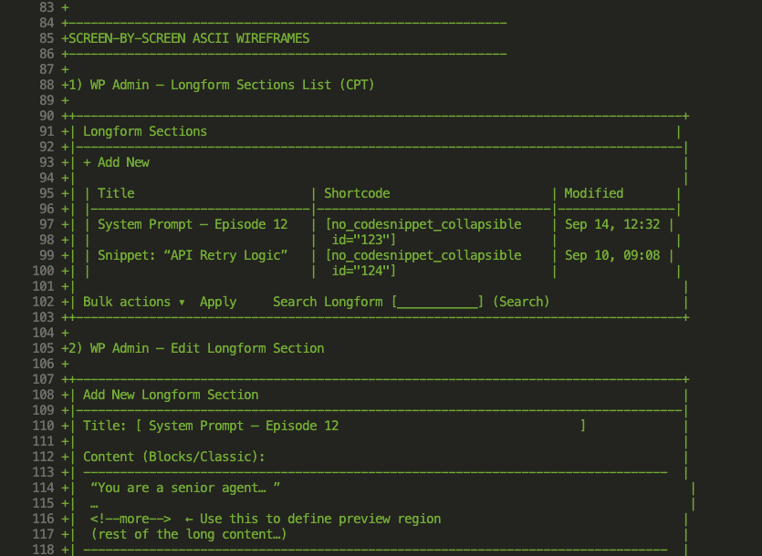Click the "Content (Blocks/Classic):" label text

[174, 457]
